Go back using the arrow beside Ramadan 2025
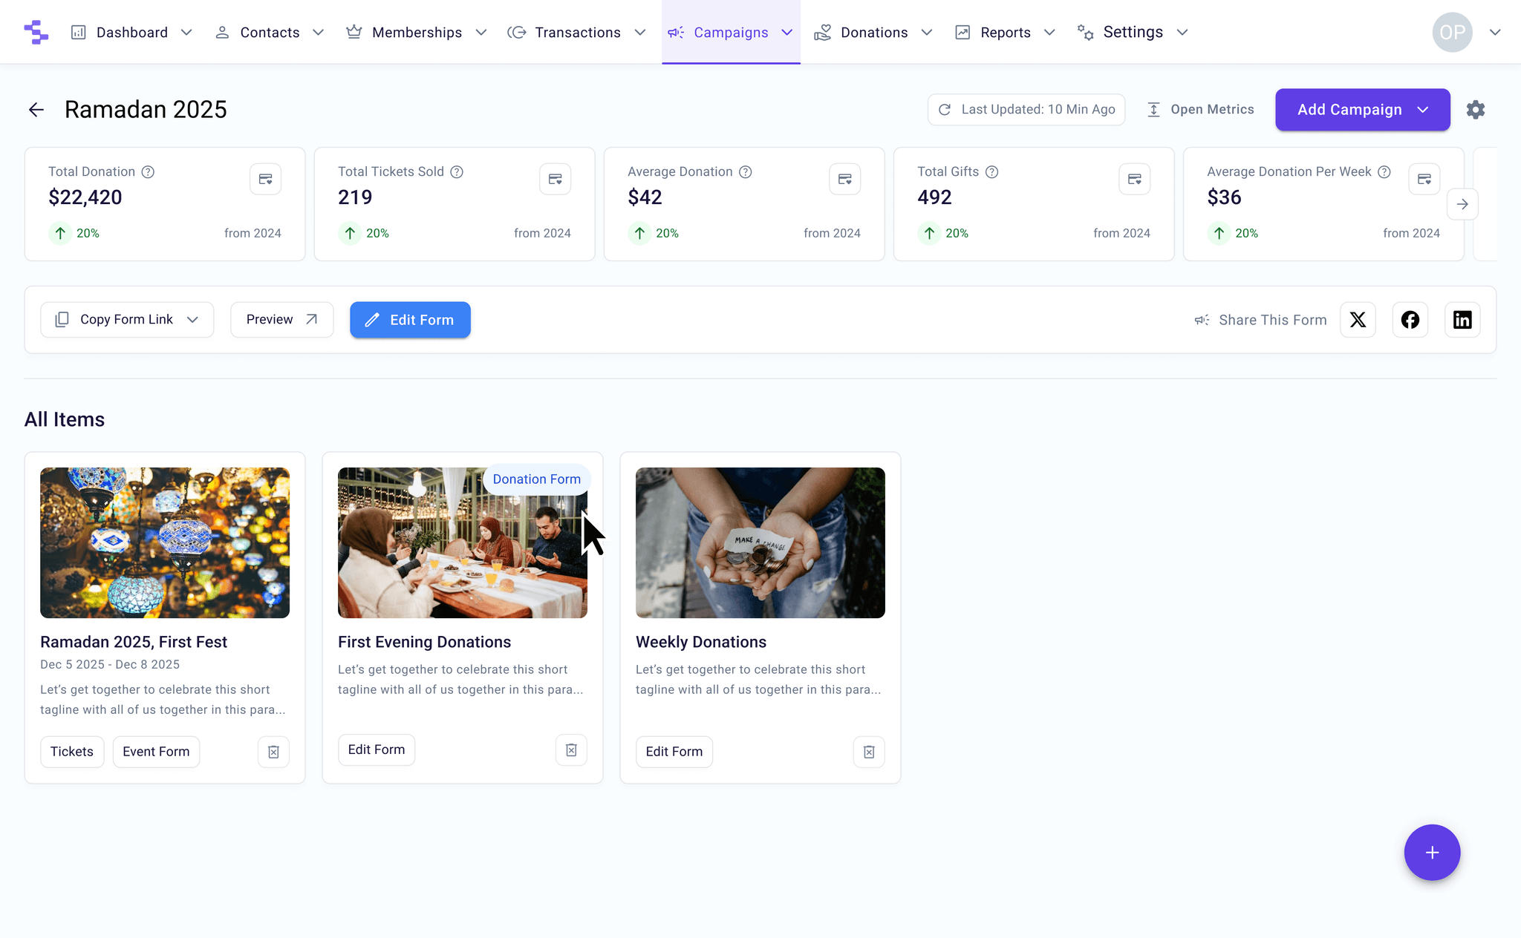This screenshot has width=1521, height=938. [x=36, y=110]
